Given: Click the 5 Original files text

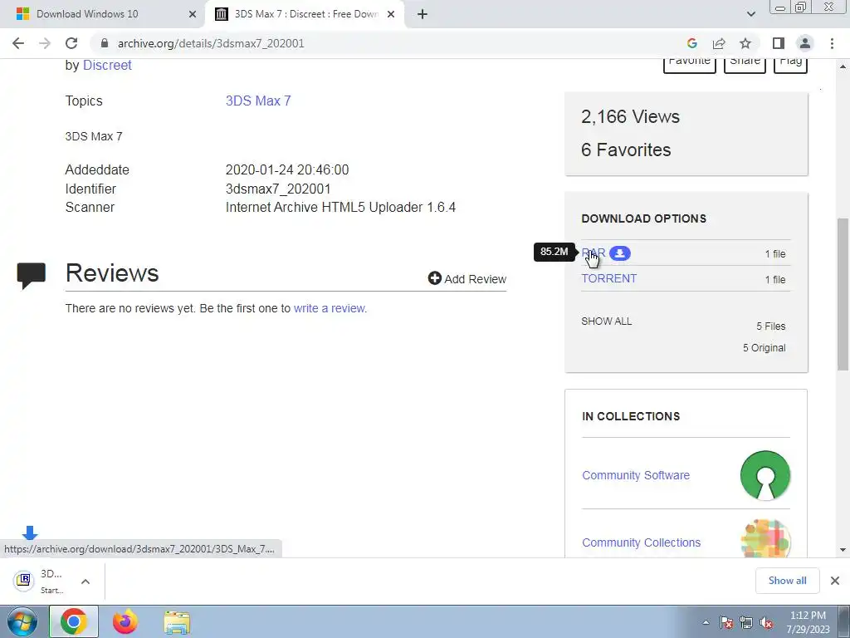Looking at the screenshot, I should click(x=764, y=348).
